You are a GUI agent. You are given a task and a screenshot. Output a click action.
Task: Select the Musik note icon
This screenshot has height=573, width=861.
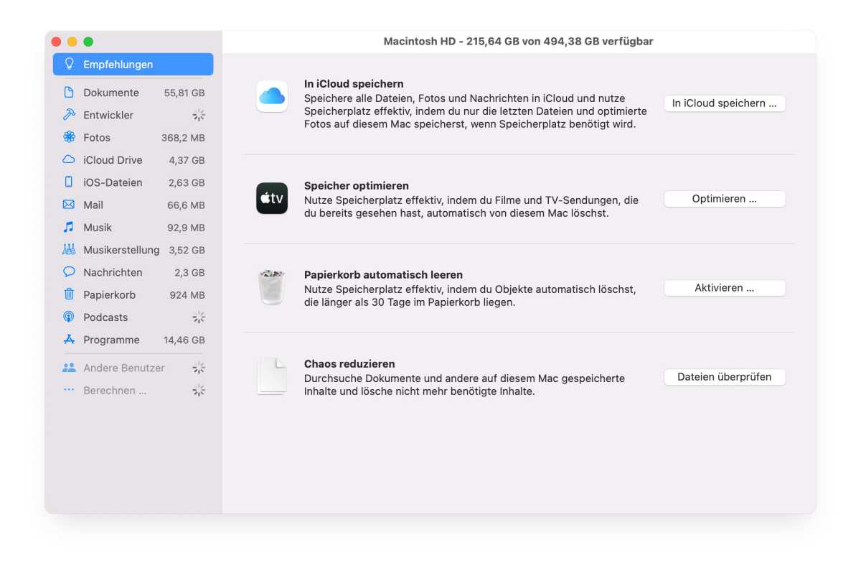pos(69,227)
